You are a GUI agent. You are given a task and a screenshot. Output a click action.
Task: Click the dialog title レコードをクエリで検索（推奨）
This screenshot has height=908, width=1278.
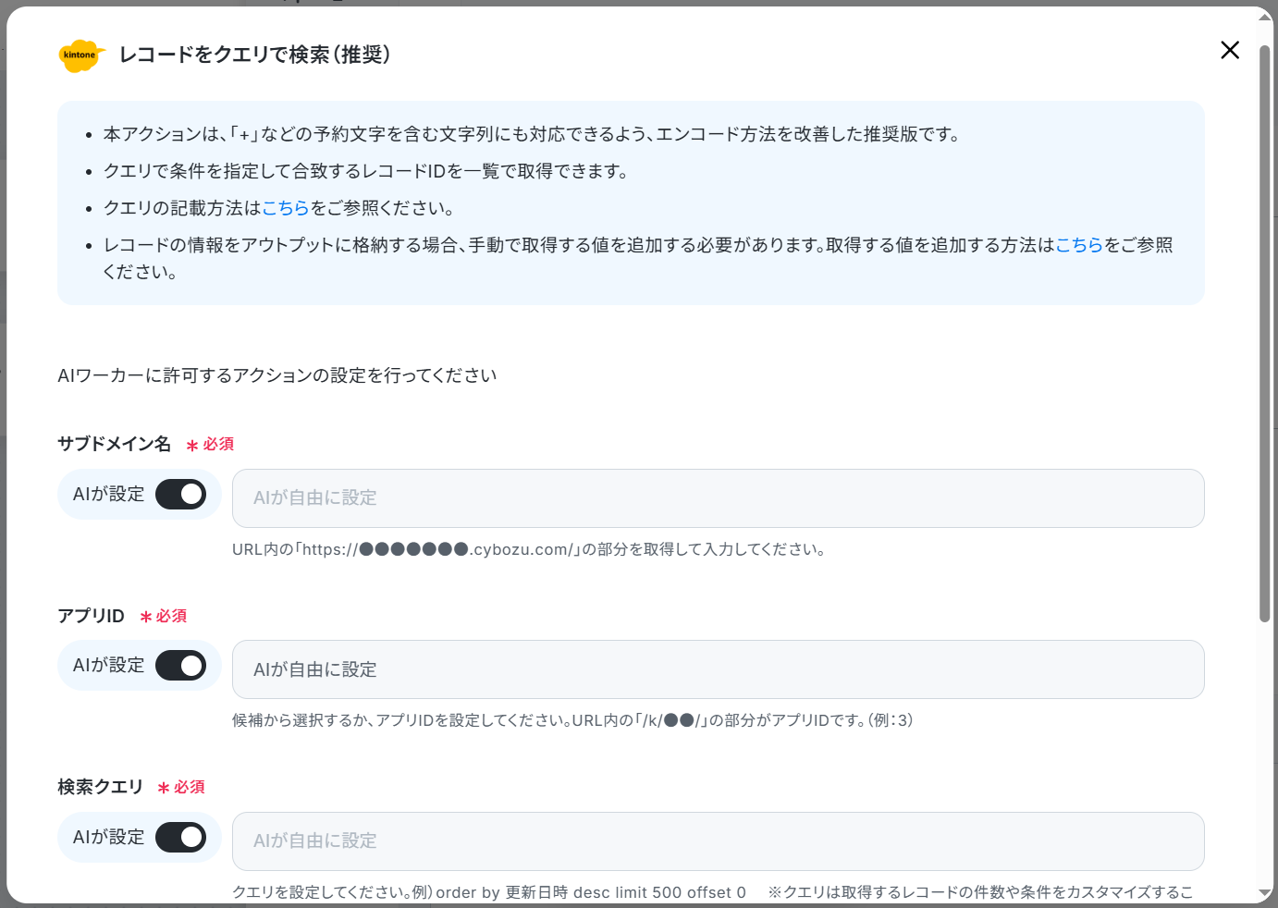pyautogui.click(x=254, y=55)
